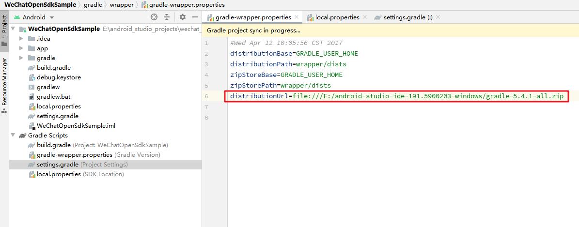
Task: Click the distributionUrl line in the editor
Action: pyautogui.click(x=397, y=96)
